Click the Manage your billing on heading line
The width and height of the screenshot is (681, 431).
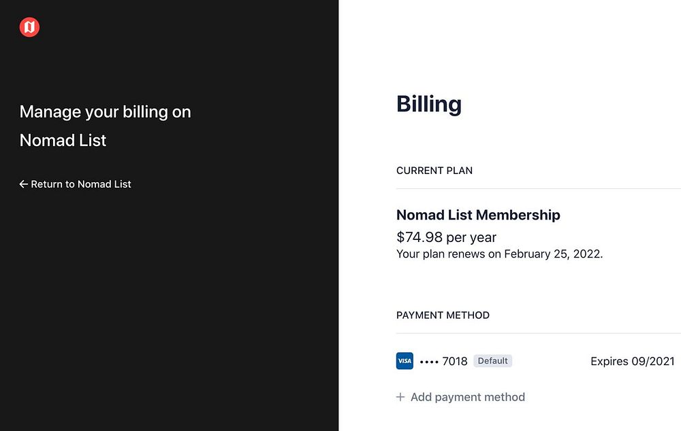tap(105, 111)
